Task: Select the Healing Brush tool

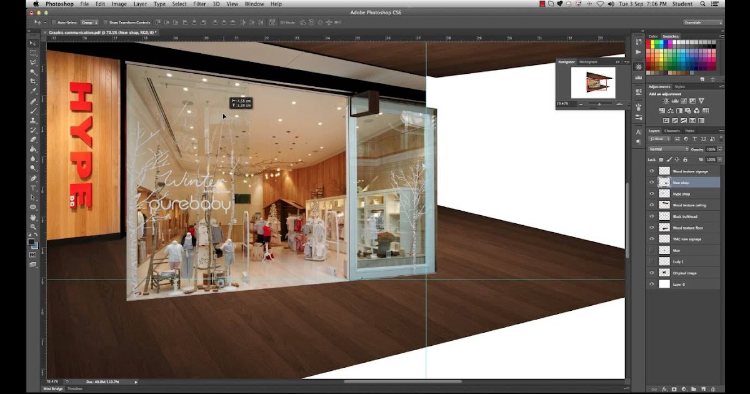Action: click(x=34, y=101)
